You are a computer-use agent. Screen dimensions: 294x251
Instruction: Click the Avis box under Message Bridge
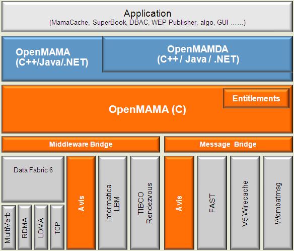(x=179, y=203)
